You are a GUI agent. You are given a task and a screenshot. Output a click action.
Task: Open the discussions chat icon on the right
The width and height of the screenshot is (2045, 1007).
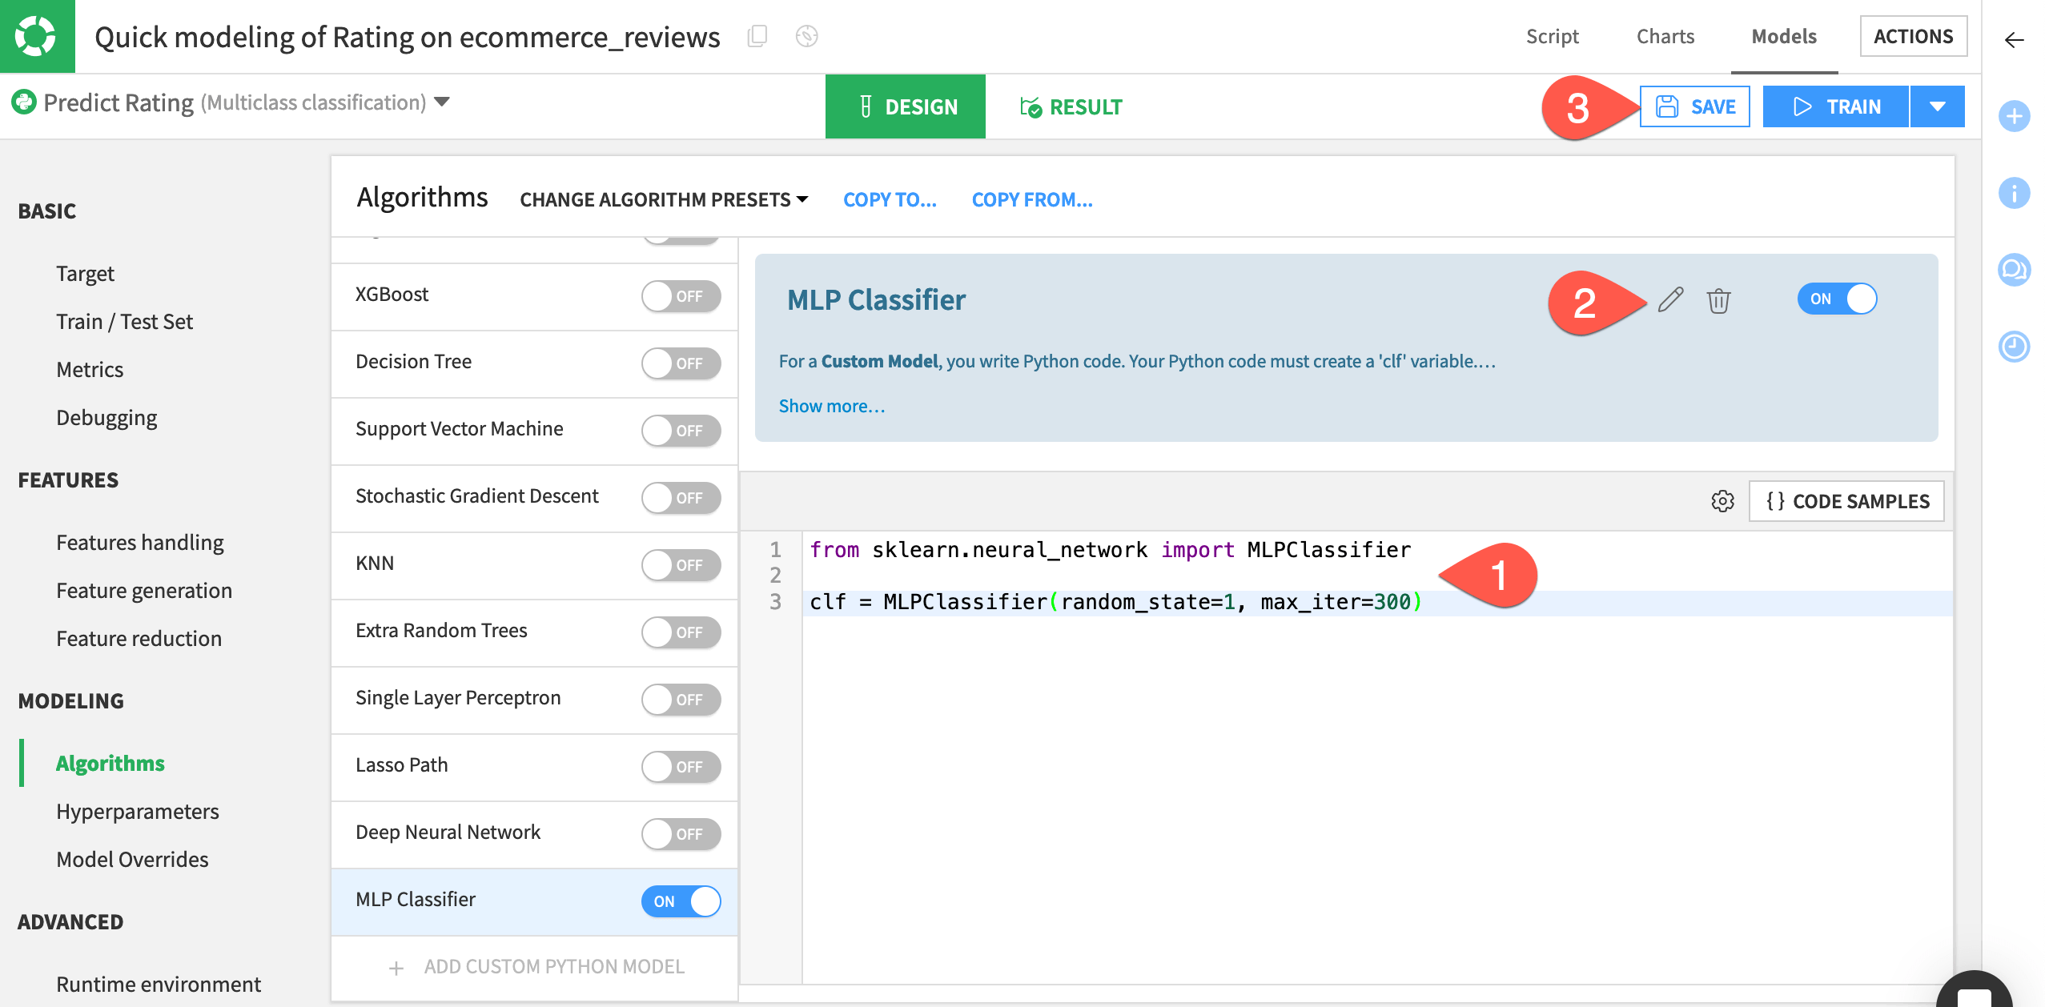pos(2015,271)
